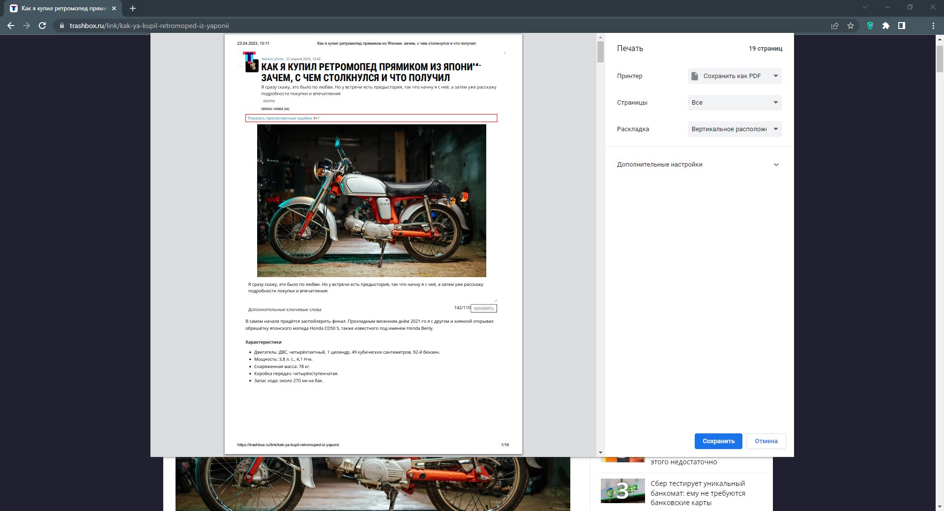Screen dimensions: 944x511
Task: Click the moped photo in print preview
Action: tap(371, 200)
